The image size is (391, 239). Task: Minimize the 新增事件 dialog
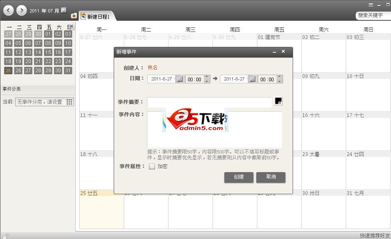point(274,52)
